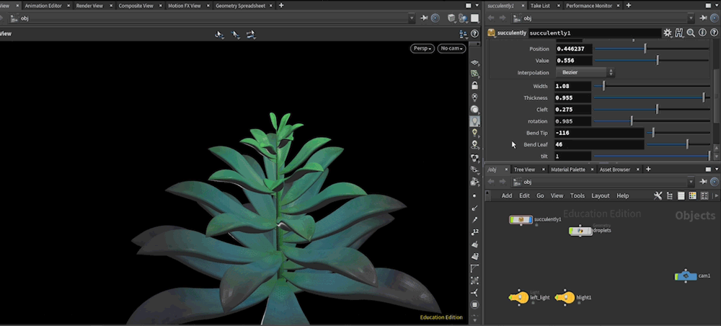
Task: Add a new tab in viewport pane
Action: pyautogui.click(x=281, y=6)
